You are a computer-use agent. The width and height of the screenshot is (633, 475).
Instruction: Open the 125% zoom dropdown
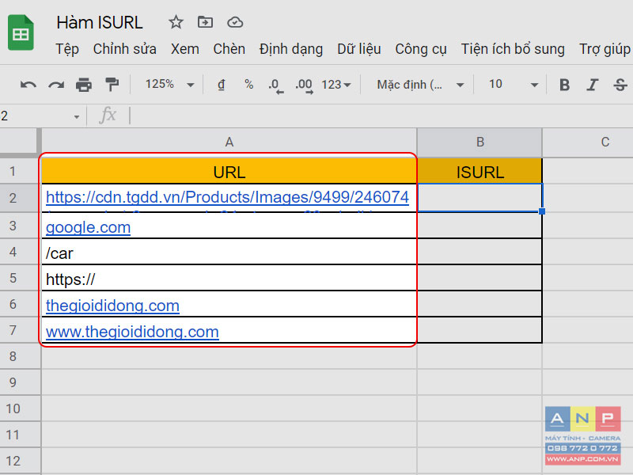pyautogui.click(x=169, y=85)
